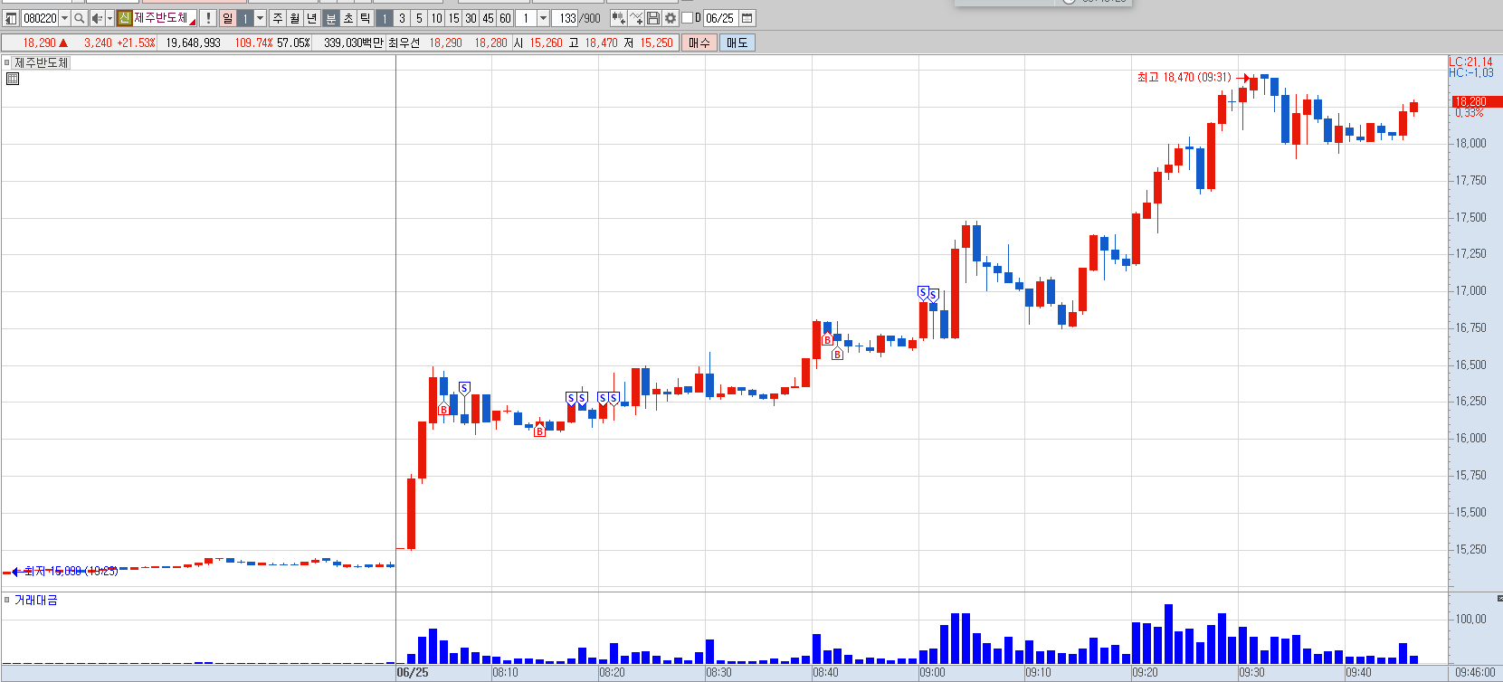Click the panel layout icon beside stock code

point(11,18)
